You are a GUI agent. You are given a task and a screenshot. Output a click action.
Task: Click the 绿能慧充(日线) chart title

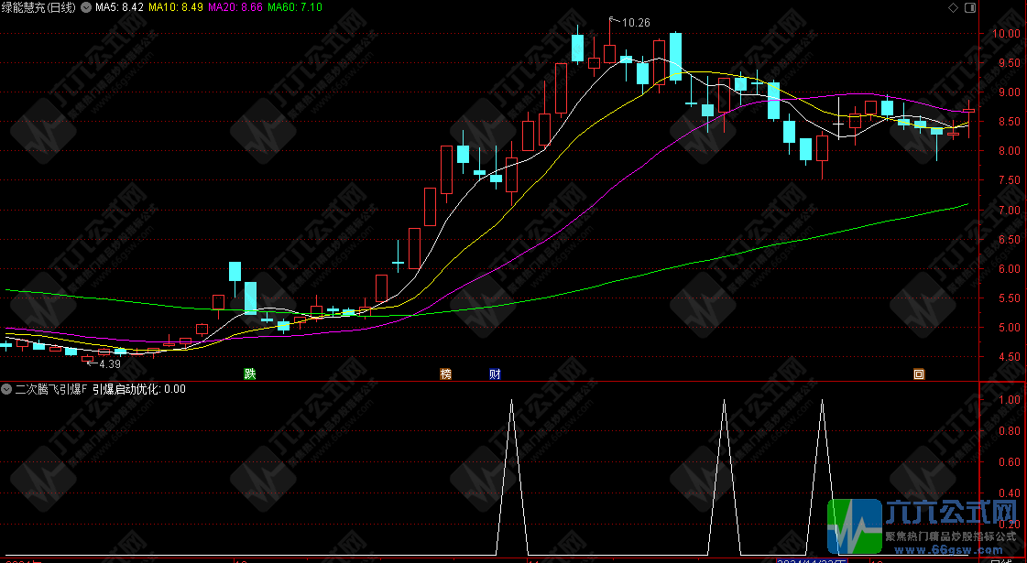pyautogui.click(x=40, y=7)
